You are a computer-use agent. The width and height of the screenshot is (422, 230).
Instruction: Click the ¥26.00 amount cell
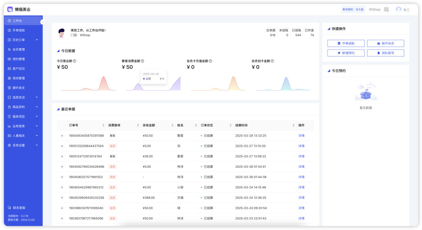tap(148, 157)
